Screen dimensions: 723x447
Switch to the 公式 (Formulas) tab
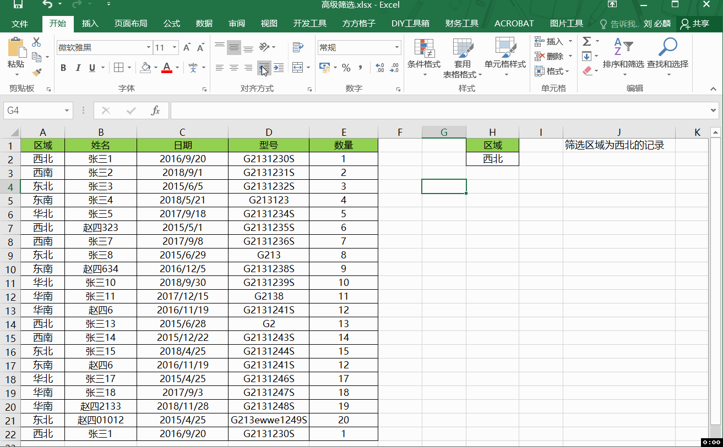point(172,24)
